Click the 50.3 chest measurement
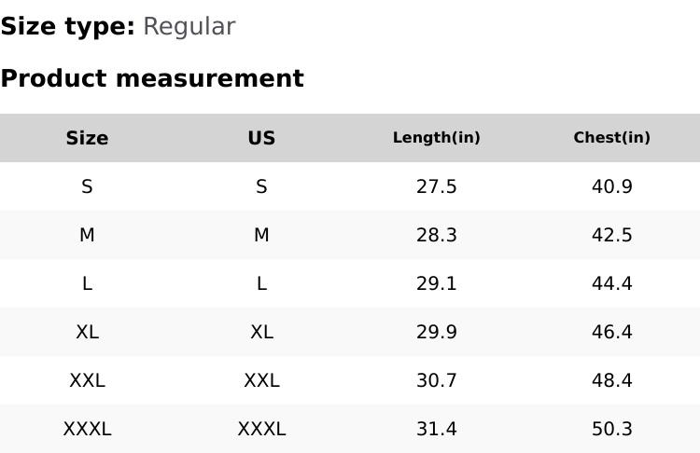Image resolution: width=700 pixels, height=453 pixels. tap(611, 429)
